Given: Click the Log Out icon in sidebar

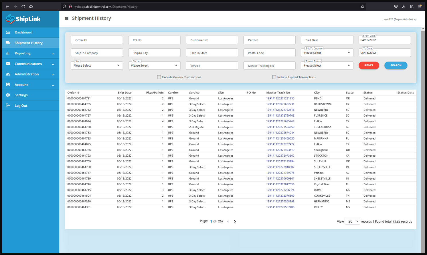Looking at the screenshot, I should coord(8,105).
